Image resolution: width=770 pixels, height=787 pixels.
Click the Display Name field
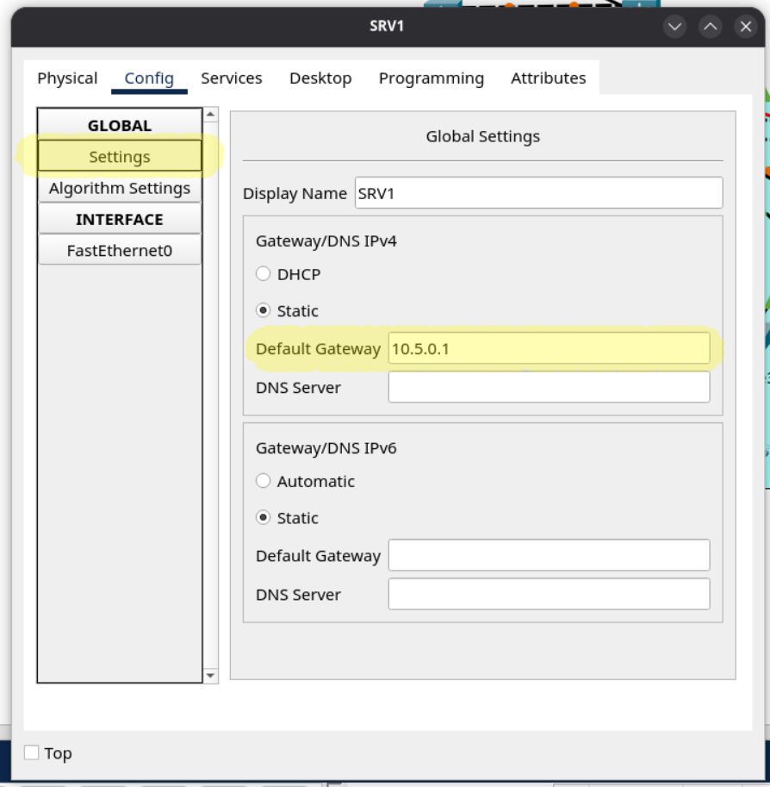tap(538, 193)
